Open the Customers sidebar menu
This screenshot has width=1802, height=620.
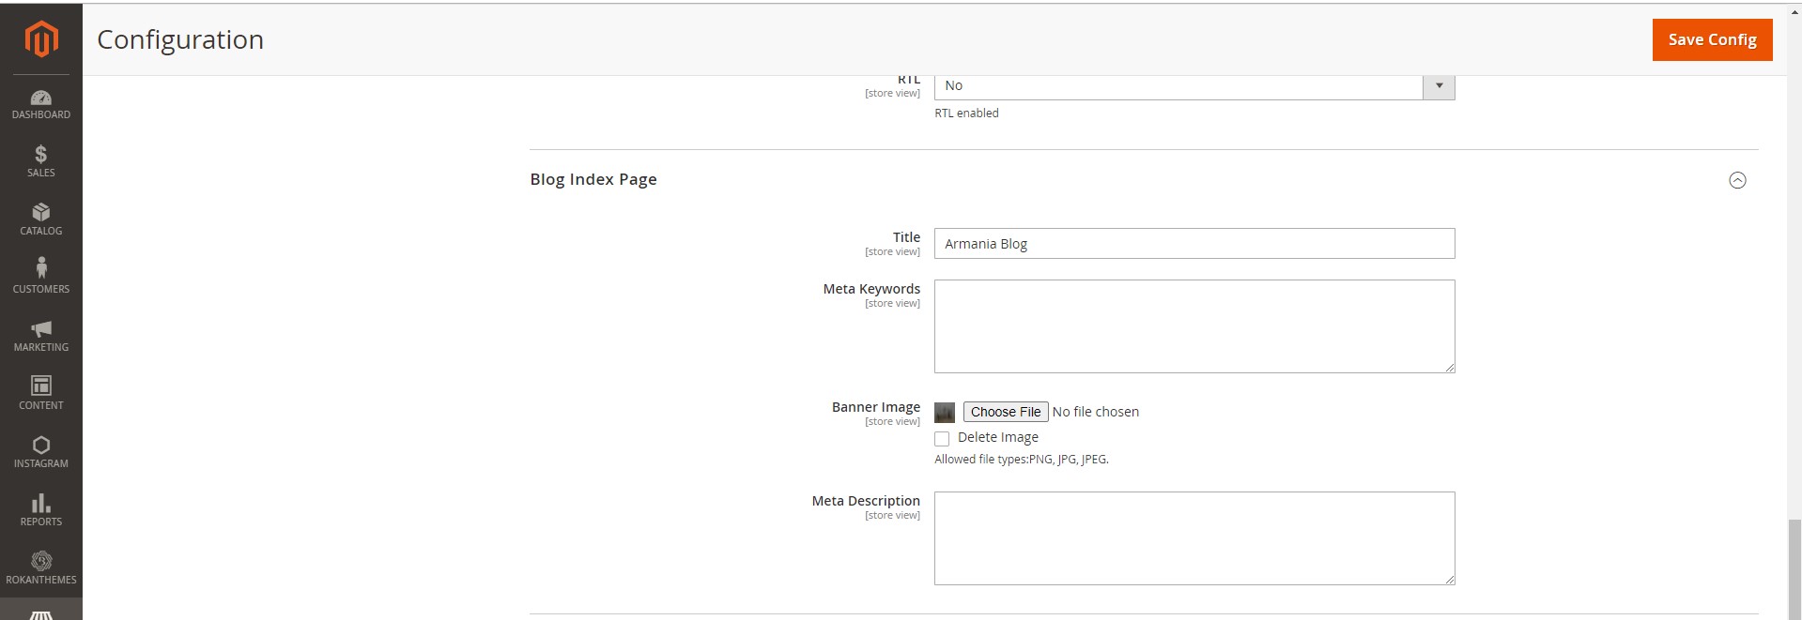click(x=41, y=278)
